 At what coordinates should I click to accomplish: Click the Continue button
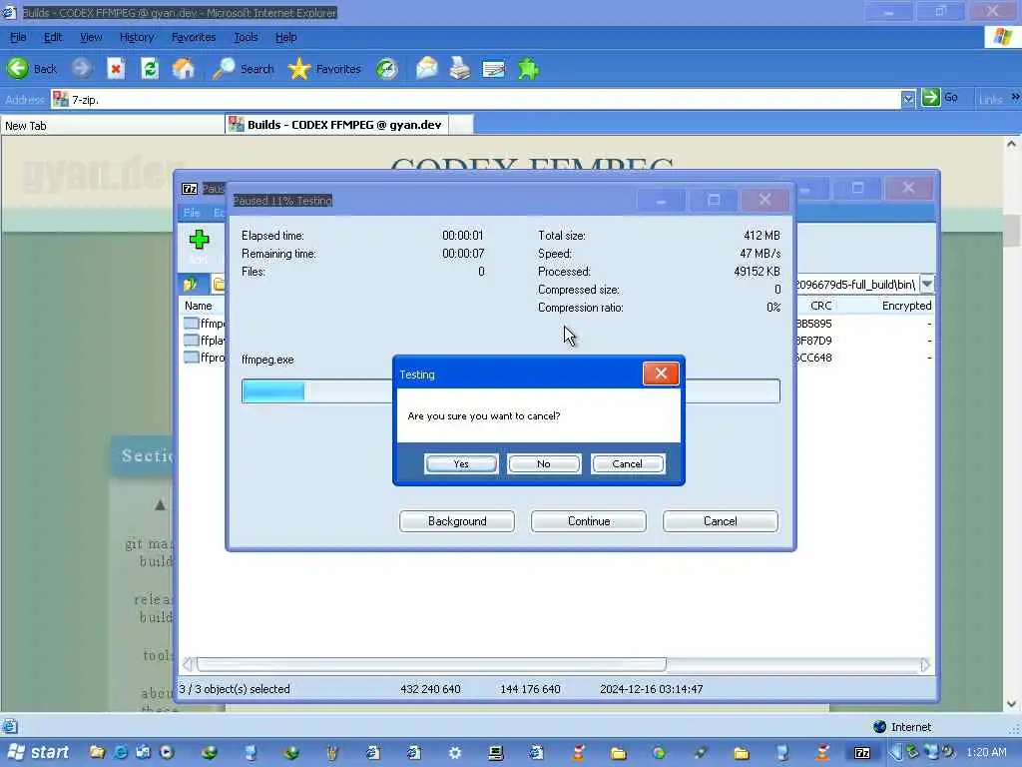tap(589, 521)
